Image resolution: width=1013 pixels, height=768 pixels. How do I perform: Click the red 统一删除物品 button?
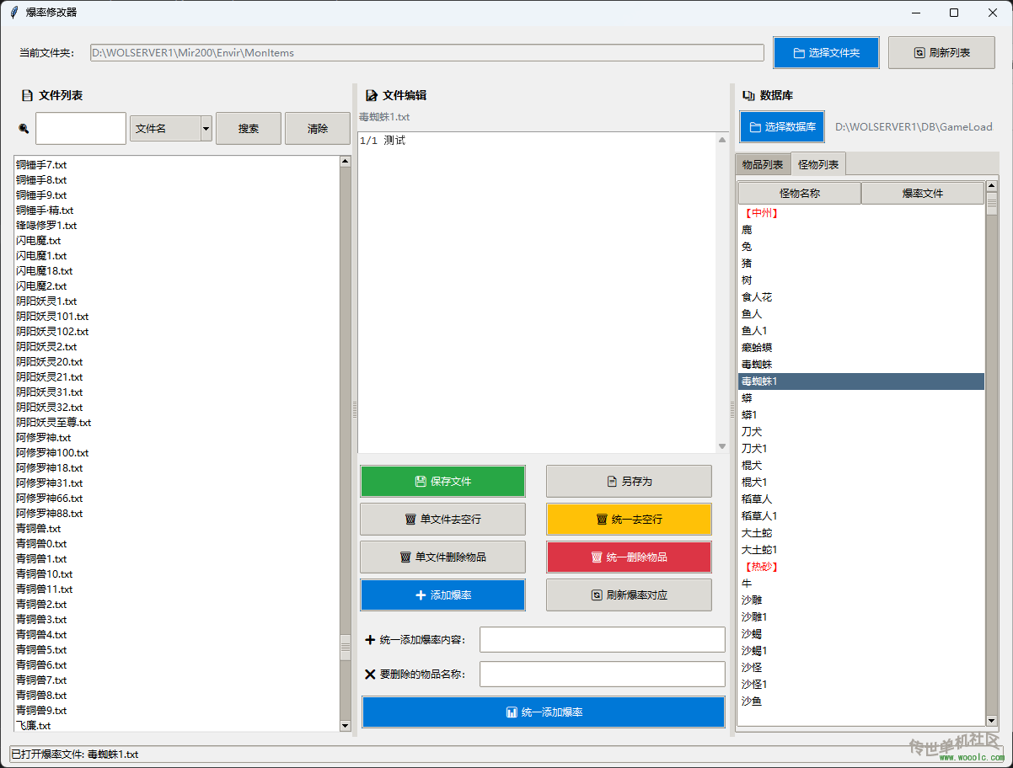point(629,557)
